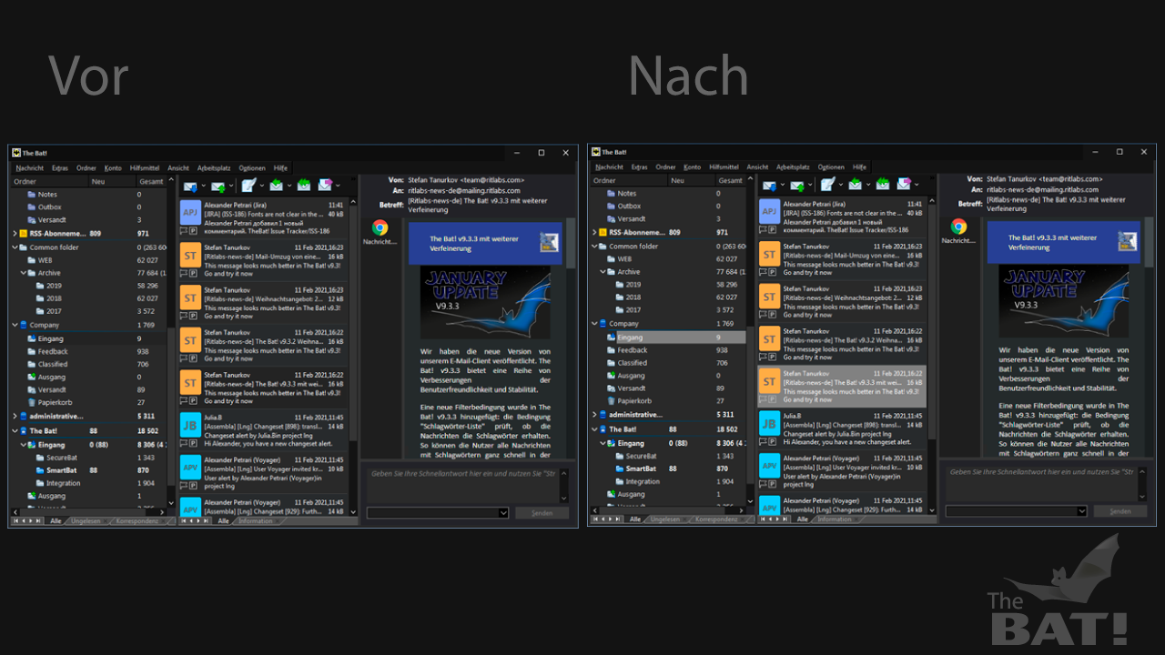1165x655 pixels.
Task: Click the Reply icon in Nach window toolbar
Action: coord(856,184)
